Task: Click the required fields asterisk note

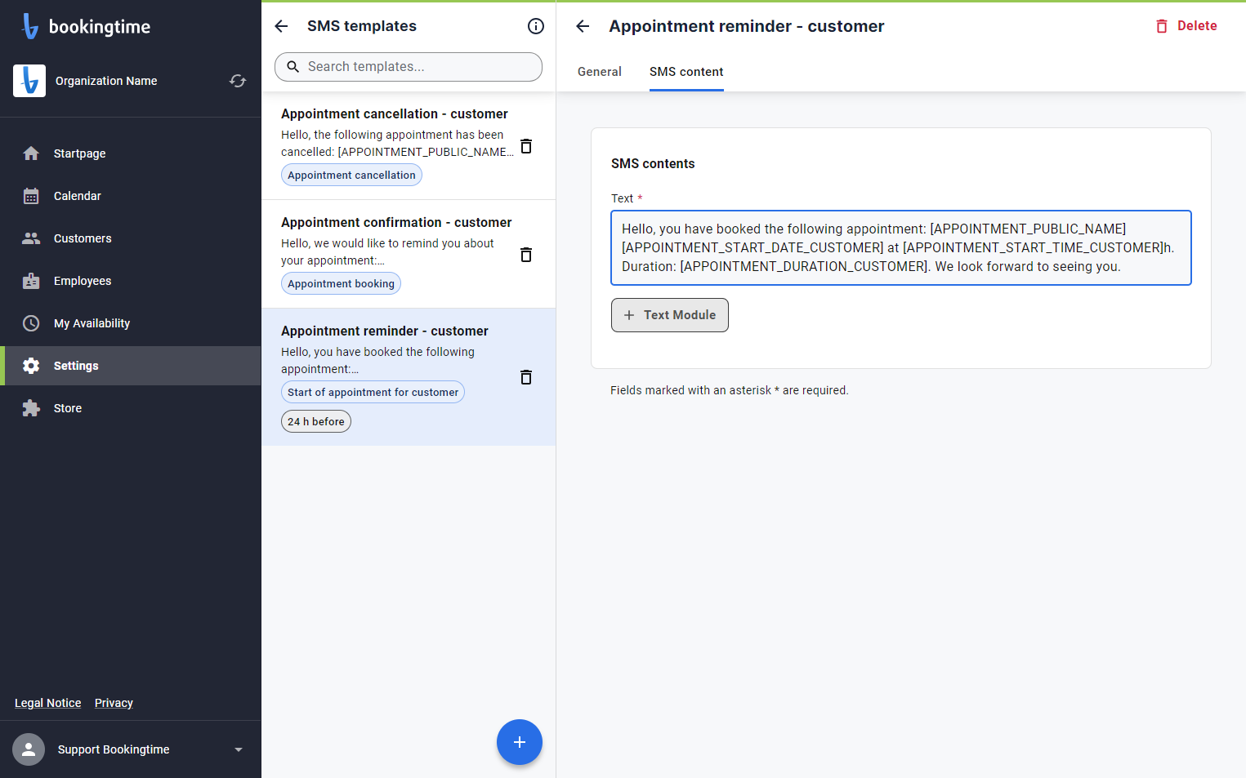Action: 730,390
